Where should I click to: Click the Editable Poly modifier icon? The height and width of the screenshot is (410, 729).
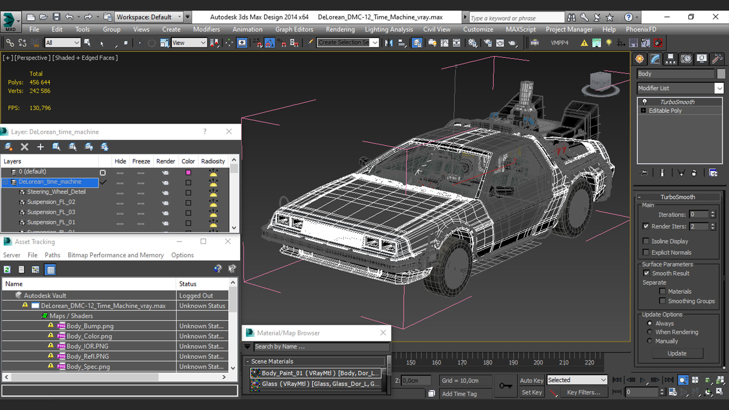tap(643, 110)
